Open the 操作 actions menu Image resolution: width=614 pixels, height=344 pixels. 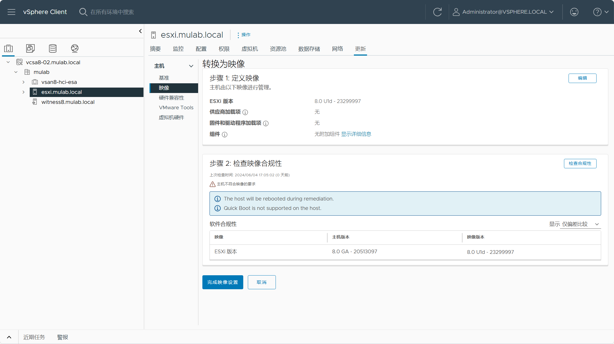click(244, 35)
